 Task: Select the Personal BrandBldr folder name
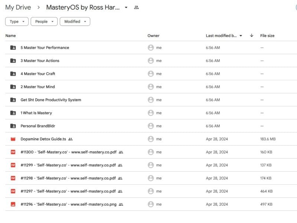pos(38,126)
